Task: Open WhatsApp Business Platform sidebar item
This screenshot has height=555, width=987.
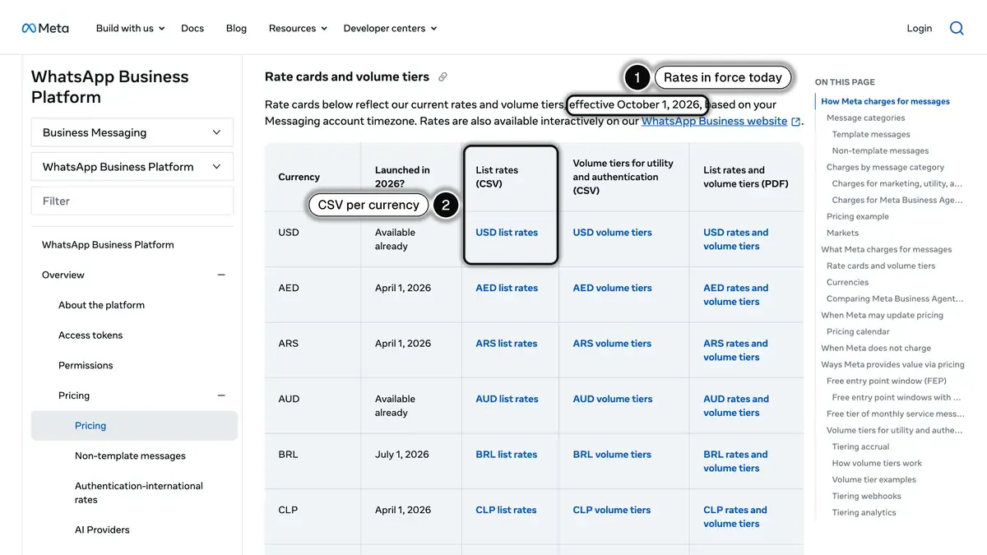Action: pyautogui.click(x=108, y=244)
